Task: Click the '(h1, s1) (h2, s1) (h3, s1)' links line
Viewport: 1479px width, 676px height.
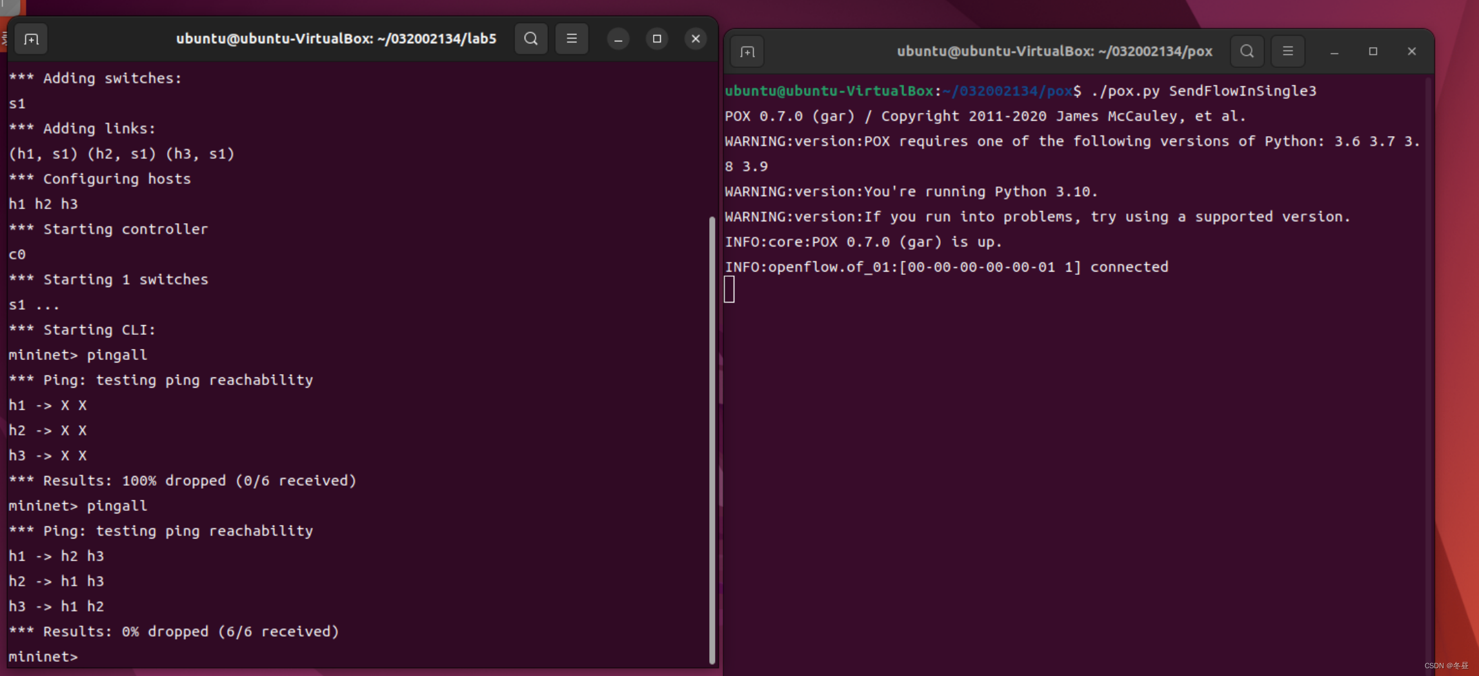Action: click(x=122, y=154)
